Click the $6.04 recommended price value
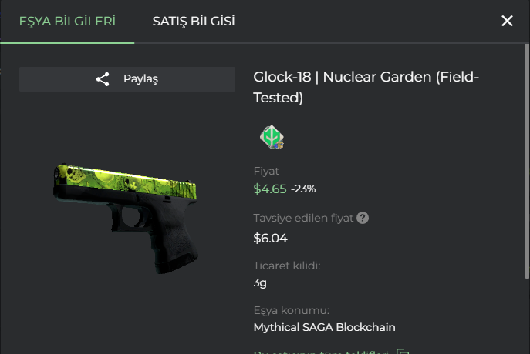 point(270,239)
